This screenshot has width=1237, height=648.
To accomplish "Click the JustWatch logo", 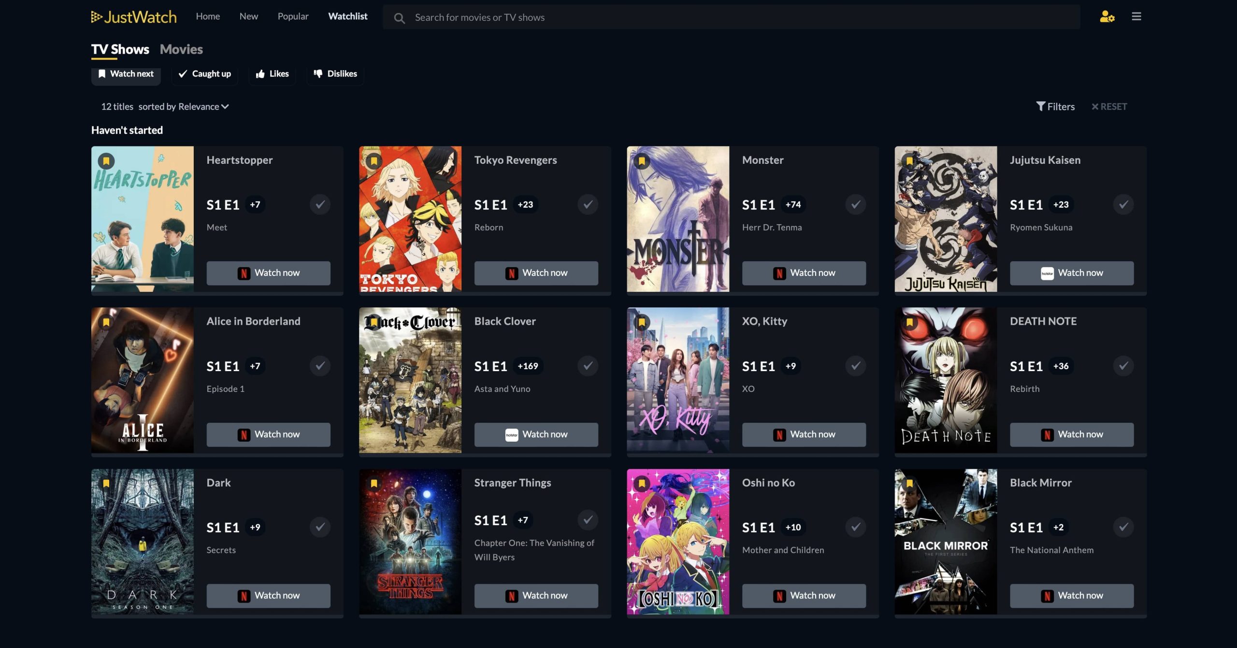I will click(x=134, y=17).
